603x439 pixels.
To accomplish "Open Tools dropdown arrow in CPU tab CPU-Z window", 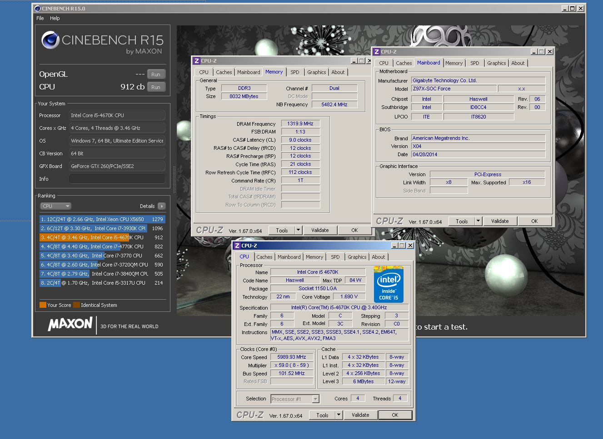I will point(339,415).
